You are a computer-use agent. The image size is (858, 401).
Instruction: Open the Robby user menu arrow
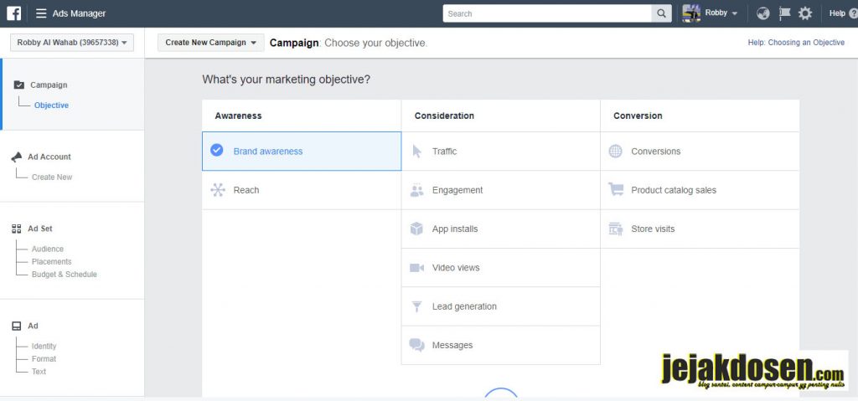pyautogui.click(x=734, y=13)
